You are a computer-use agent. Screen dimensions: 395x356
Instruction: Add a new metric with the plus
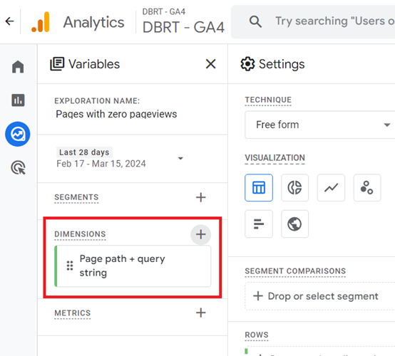click(201, 313)
